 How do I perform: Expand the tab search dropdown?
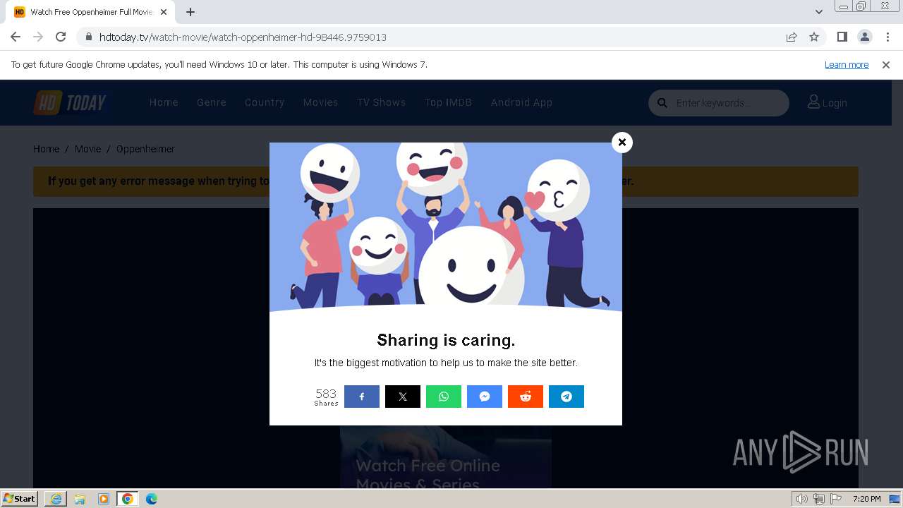818,12
